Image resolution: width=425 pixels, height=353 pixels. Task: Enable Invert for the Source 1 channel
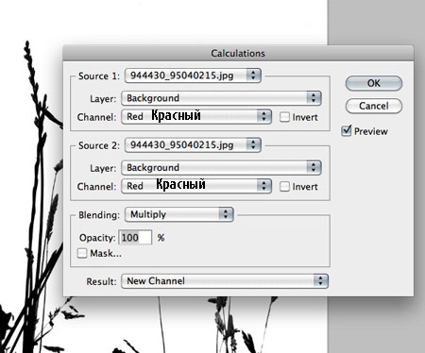pos(284,117)
